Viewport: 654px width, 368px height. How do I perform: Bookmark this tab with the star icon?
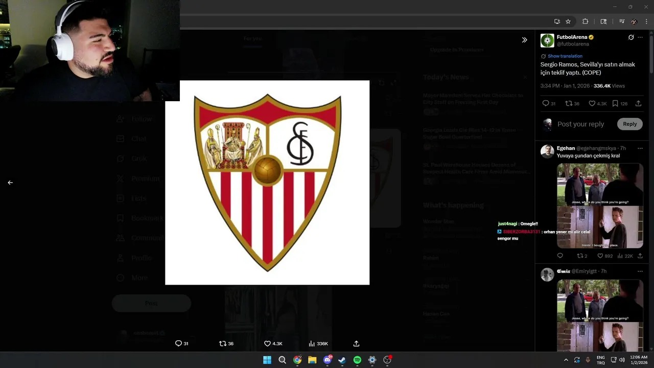coord(568,21)
